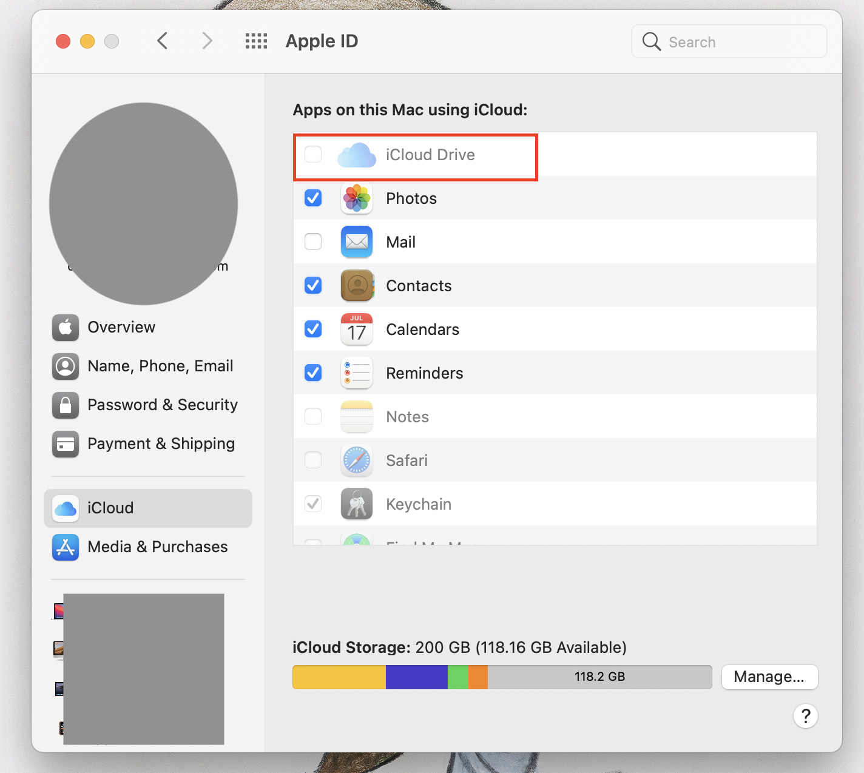
Task: Click the Search input field
Action: point(729,42)
